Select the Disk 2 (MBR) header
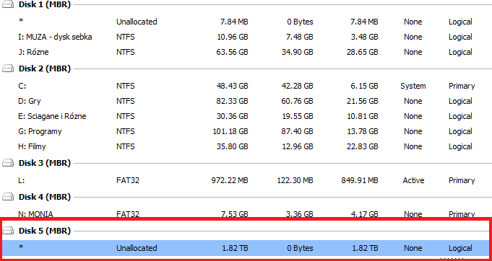The height and width of the screenshot is (261, 492). pyautogui.click(x=45, y=68)
